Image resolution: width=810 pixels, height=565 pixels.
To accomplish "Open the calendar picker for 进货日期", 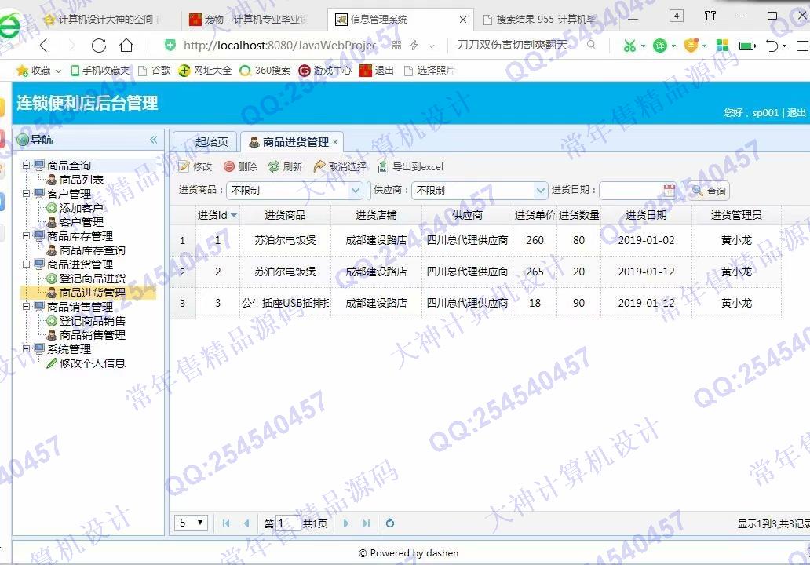I will [669, 190].
